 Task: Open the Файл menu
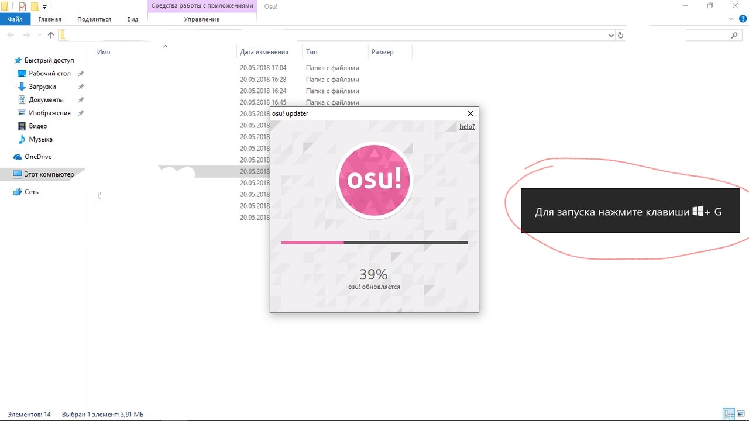click(15, 19)
